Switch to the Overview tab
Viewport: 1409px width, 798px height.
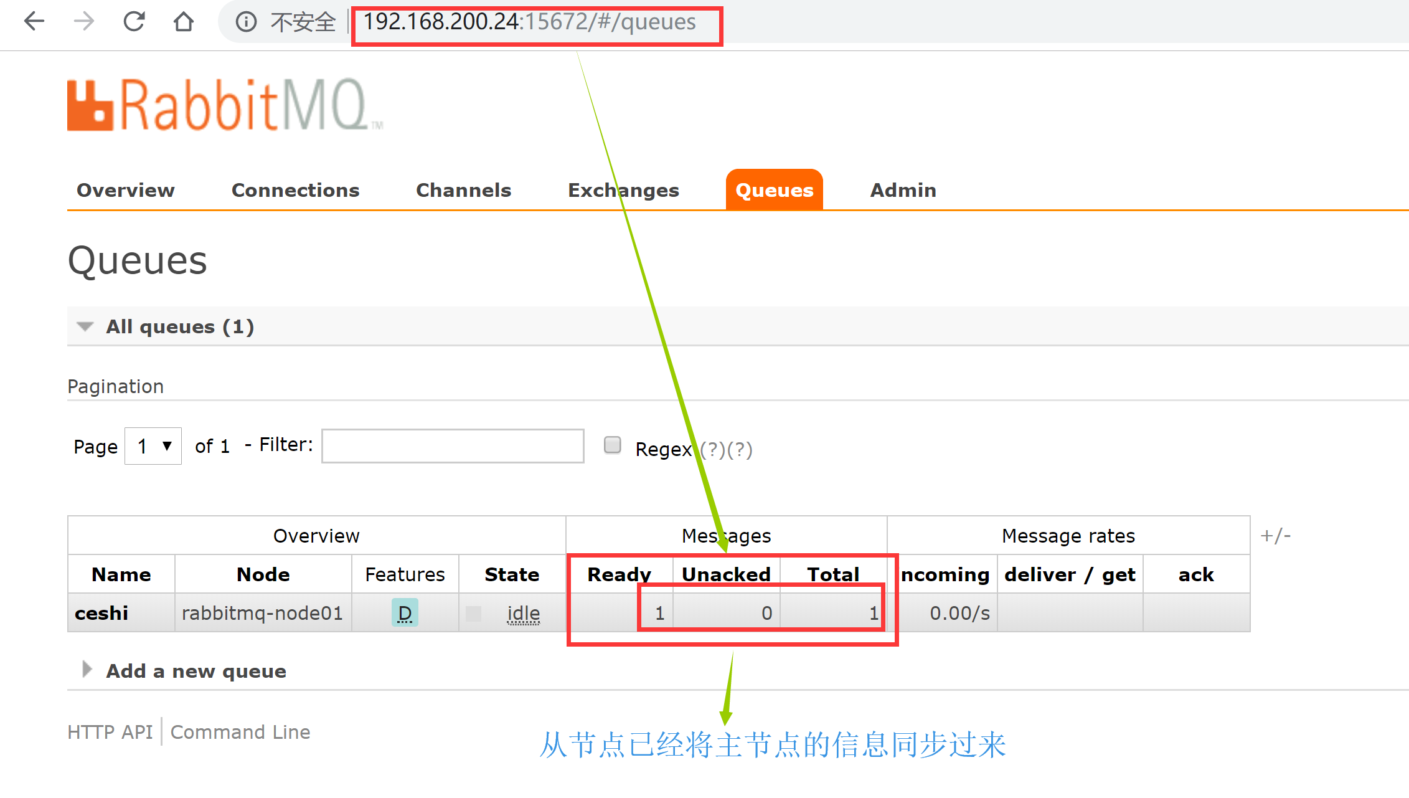[126, 190]
